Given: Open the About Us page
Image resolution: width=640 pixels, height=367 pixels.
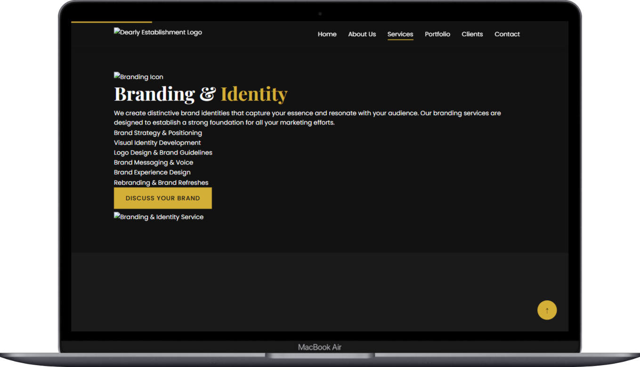Looking at the screenshot, I should (362, 34).
